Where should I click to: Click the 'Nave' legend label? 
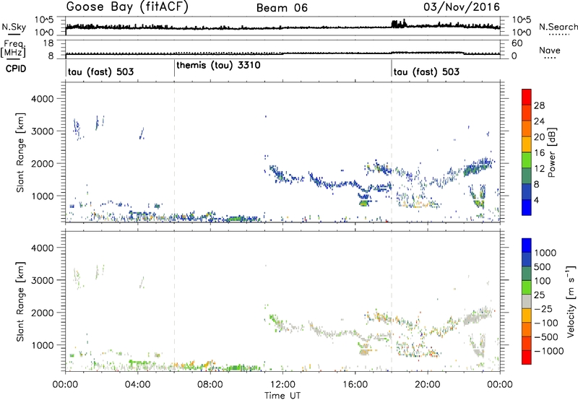click(550, 50)
